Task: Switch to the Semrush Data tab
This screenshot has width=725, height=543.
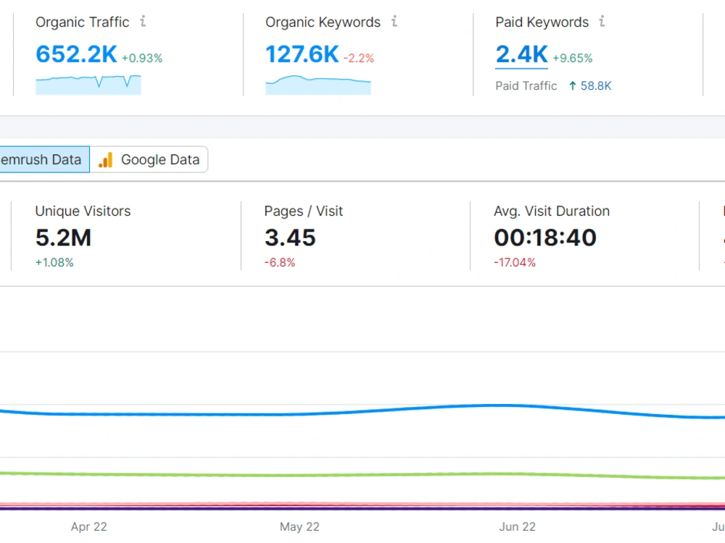Action: pyautogui.click(x=44, y=160)
